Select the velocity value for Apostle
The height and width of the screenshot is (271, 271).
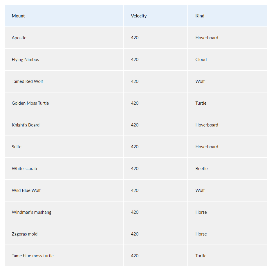[x=156, y=38]
